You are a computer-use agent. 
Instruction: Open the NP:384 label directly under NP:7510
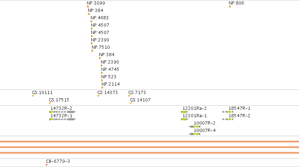click(x=107, y=55)
